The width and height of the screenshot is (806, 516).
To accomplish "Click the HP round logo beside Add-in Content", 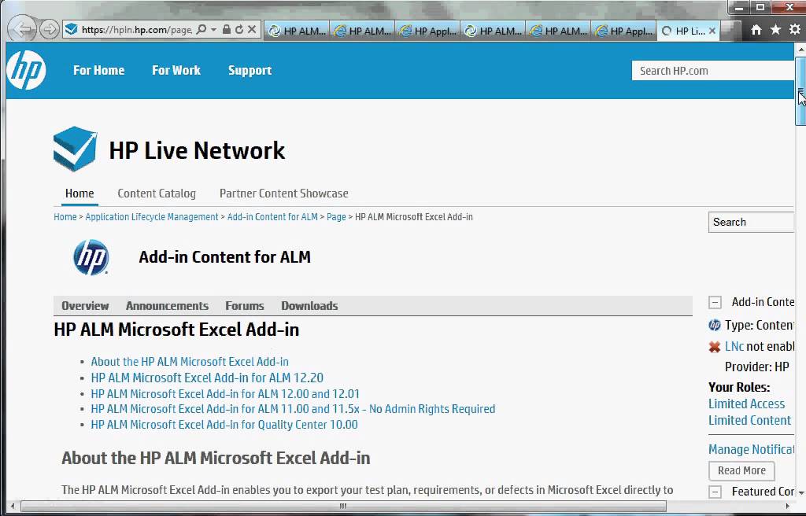I will (x=91, y=257).
